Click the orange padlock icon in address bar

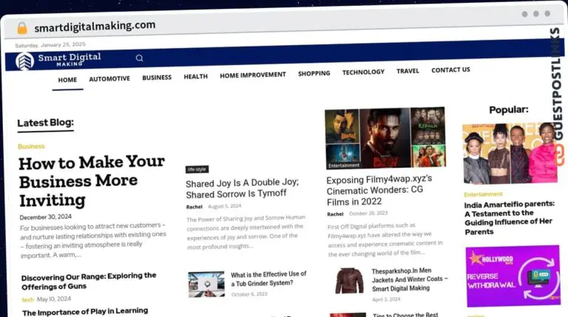click(22, 28)
